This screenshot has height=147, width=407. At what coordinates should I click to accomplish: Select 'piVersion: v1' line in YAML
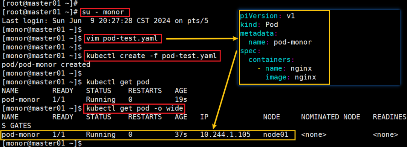click(267, 16)
